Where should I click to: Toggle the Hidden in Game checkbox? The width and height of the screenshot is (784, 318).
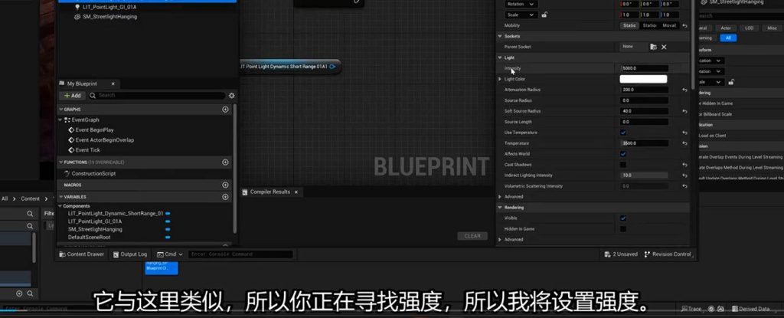point(622,229)
